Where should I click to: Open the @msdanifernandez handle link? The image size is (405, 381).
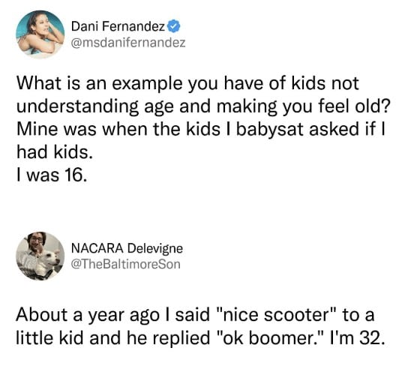[x=128, y=43]
